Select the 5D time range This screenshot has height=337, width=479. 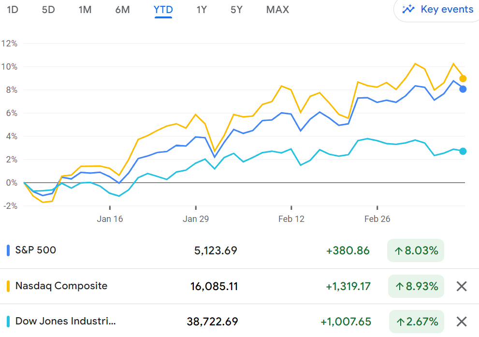(48, 10)
